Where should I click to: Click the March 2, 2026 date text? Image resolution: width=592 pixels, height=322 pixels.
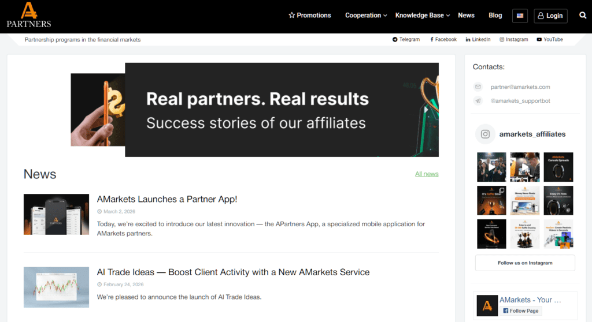click(119, 212)
